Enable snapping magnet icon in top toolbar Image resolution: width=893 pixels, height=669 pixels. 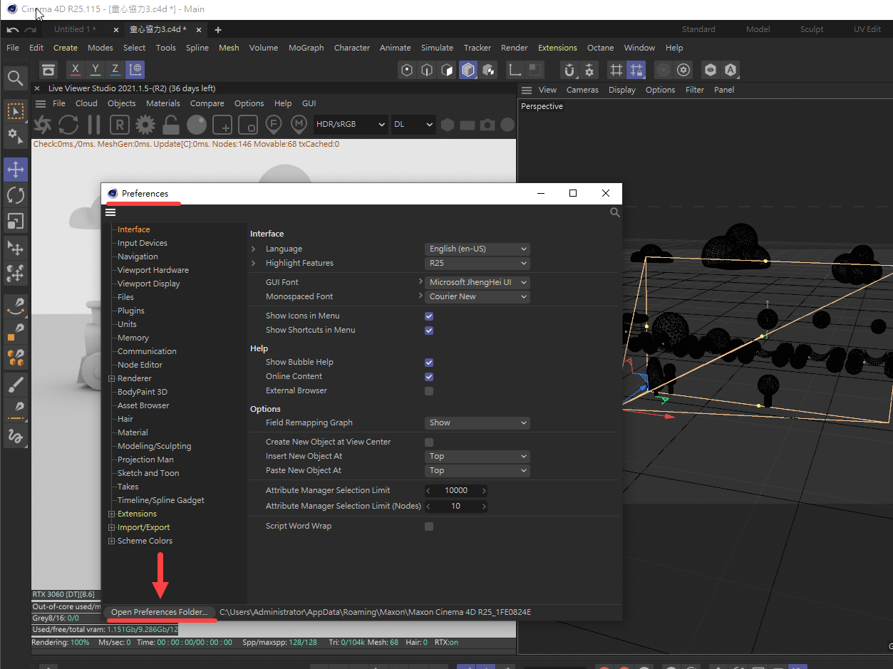tap(569, 70)
